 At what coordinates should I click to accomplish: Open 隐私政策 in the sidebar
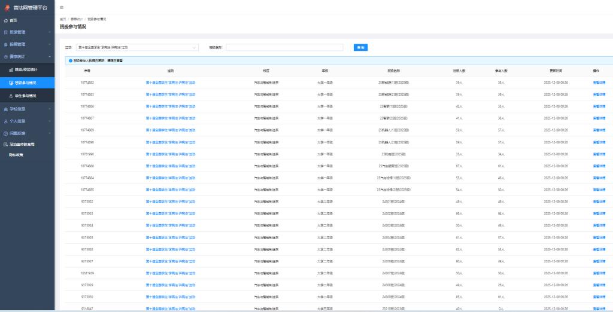(16, 154)
